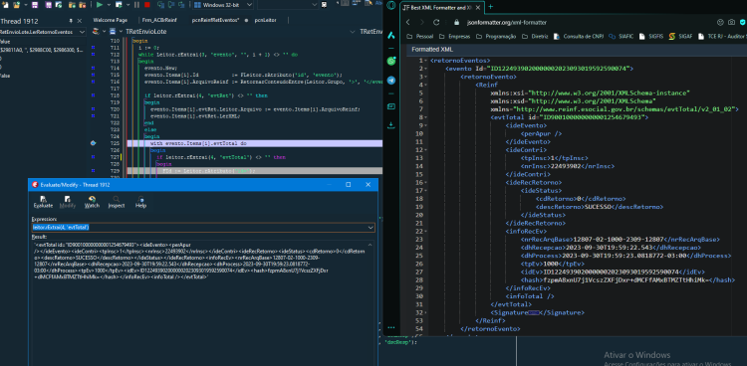The image size is (747, 366).
Task: Click the Help icon in Evaluate/Modify dialog
Action: [140, 201]
